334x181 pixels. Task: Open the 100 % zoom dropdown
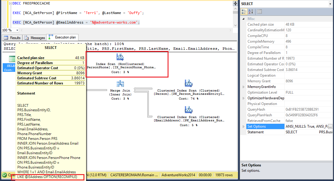(17, 30)
